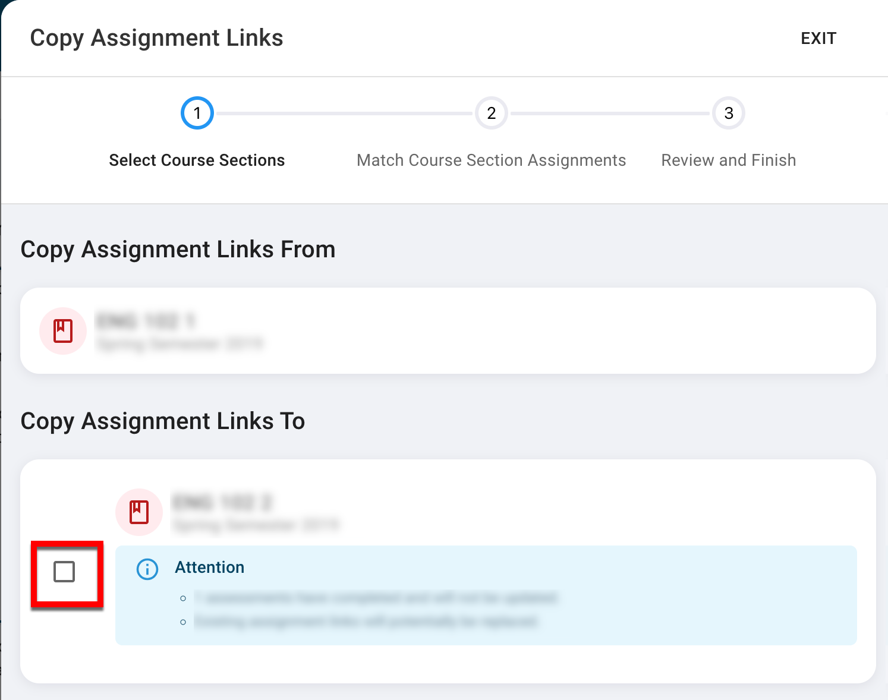The height and width of the screenshot is (700, 888).
Task: Check the destination course section checkbox
Action: click(x=64, y=572)
